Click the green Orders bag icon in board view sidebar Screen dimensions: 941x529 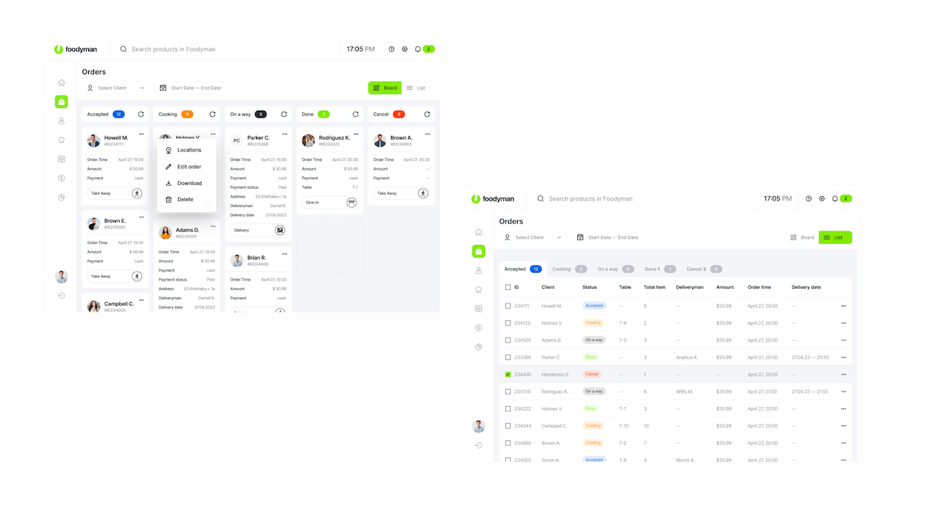[62, 102]
